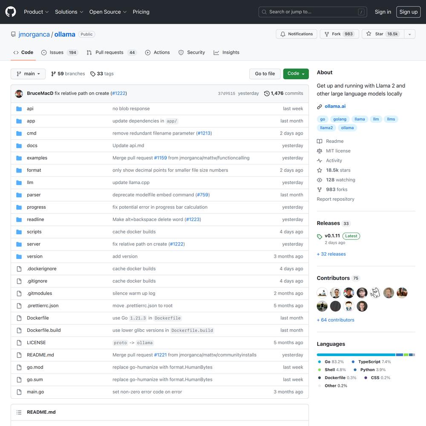Screen dimensions: 426x426
Task: Click the file icon for Dockerfile
Action: click(19, 318)
